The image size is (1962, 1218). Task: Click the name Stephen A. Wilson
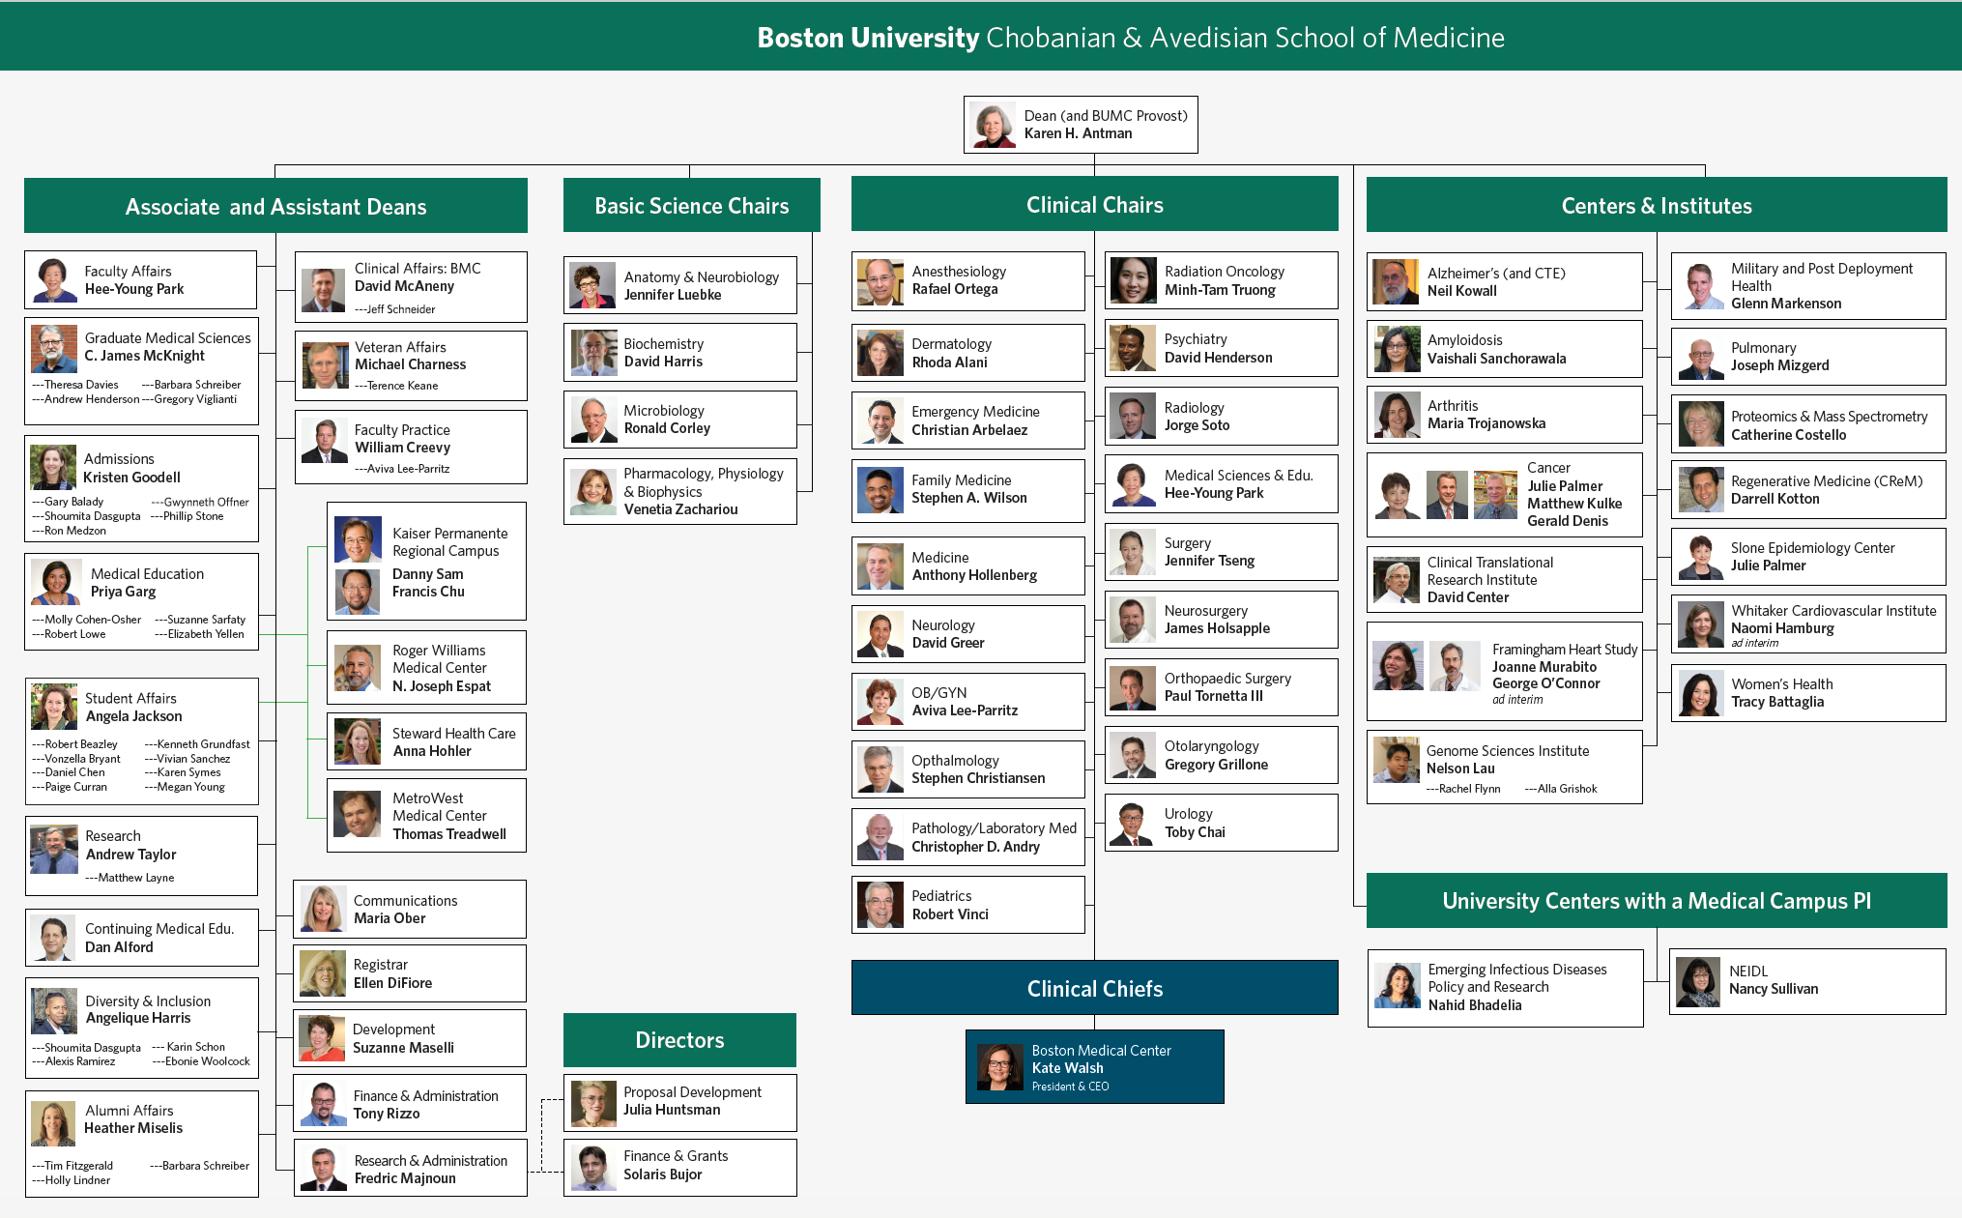coord(969,498)
